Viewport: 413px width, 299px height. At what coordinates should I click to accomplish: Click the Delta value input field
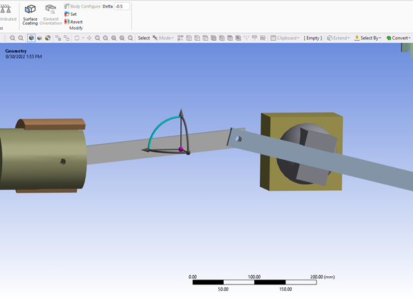[122, 6]
